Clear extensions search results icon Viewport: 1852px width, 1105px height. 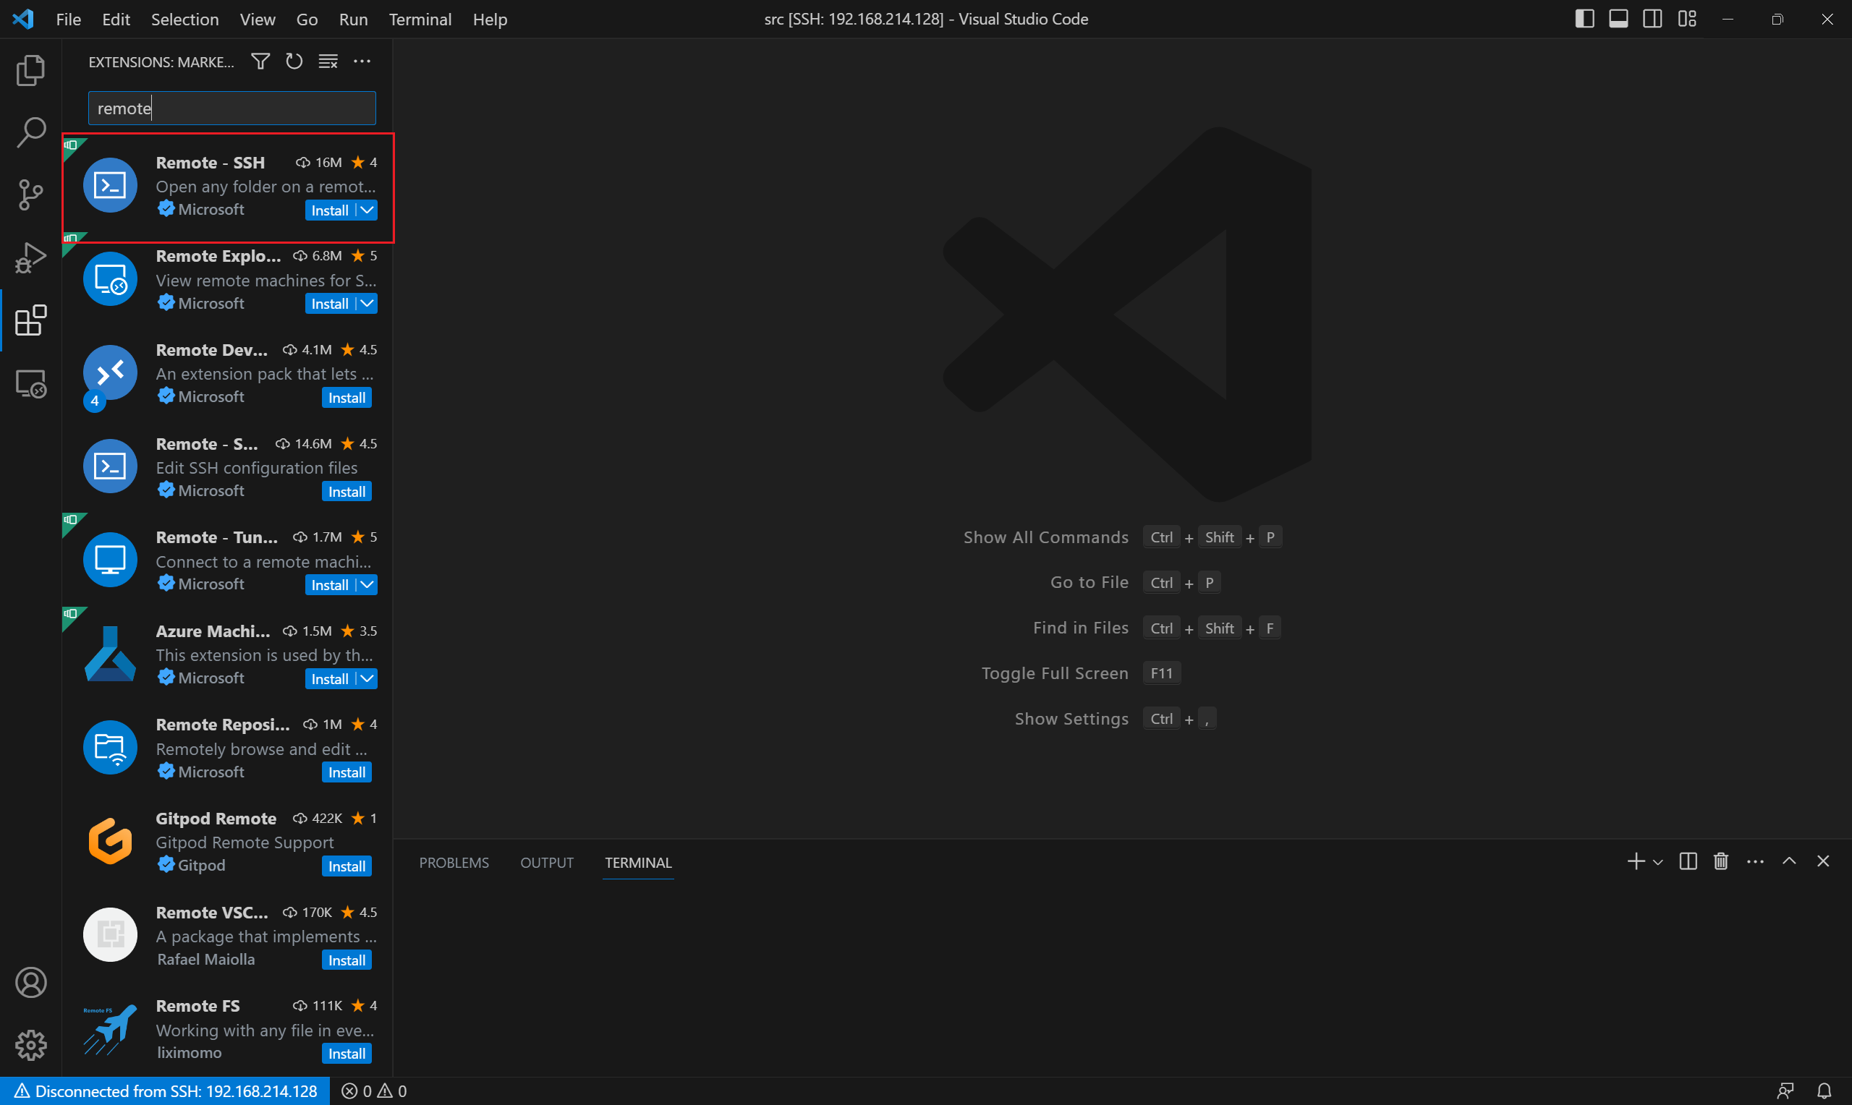click(328, 61)
